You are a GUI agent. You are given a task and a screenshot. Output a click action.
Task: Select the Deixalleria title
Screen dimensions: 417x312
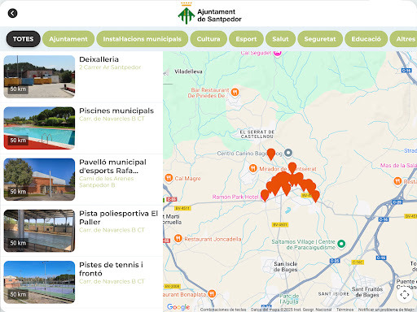point(99,59)
